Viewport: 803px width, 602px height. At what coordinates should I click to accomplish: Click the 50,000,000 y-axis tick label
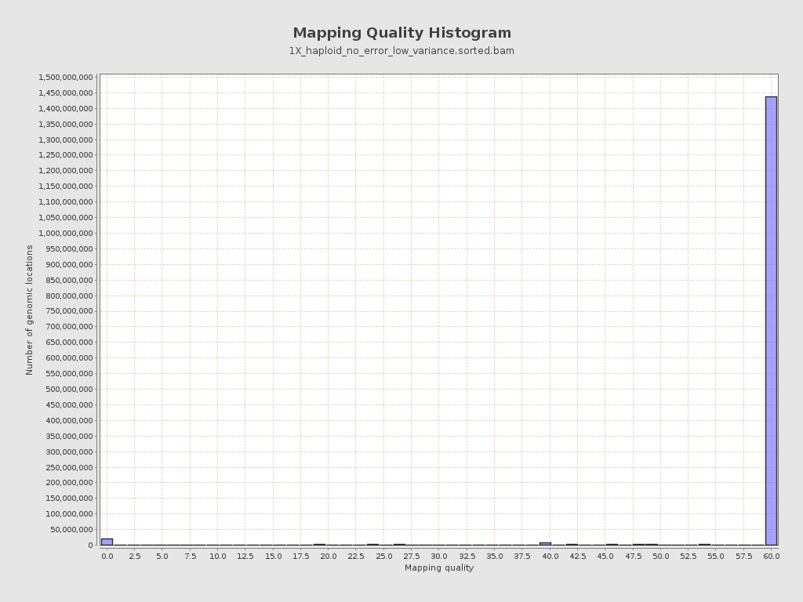71,529
